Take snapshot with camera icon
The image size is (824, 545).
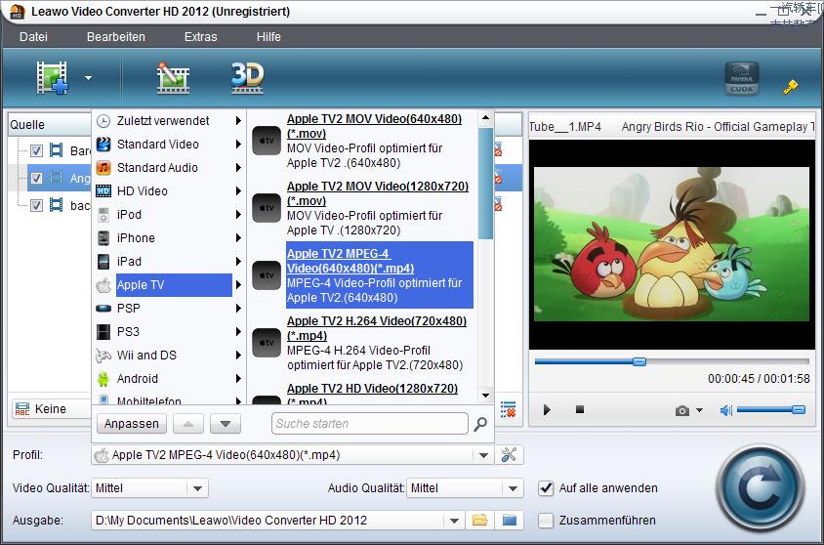681,410
